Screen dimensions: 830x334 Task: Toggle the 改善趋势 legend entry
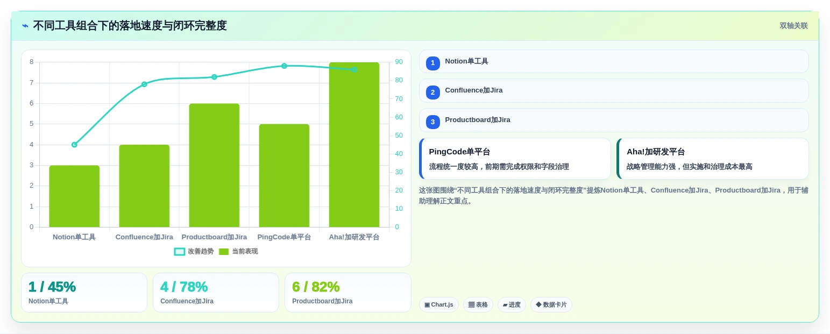tap(194, 252)
